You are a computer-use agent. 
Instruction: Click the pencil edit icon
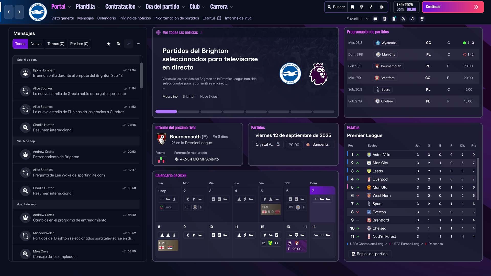[371, 7]
